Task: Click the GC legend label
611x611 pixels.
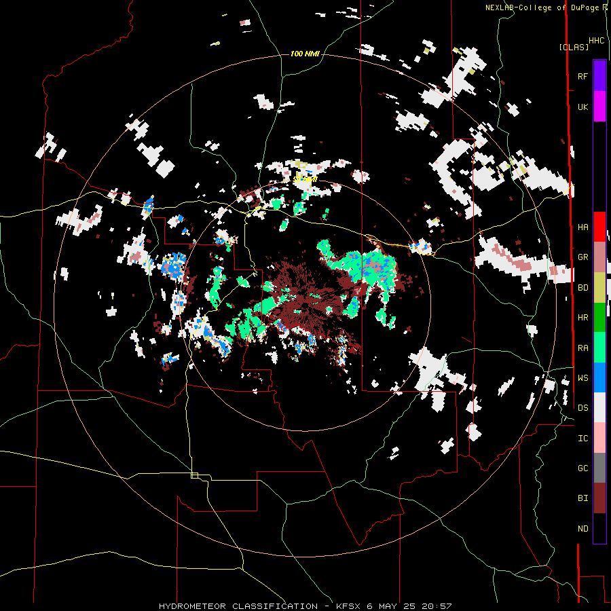Action: tap(582, 468)
